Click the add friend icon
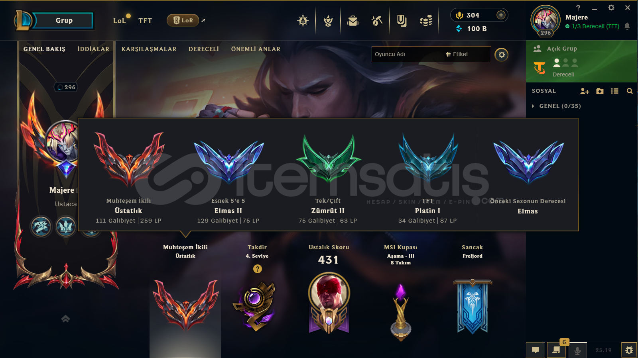The height and width of the screenshot is (358, 638). pyautogui.click(x=585, y=91)
